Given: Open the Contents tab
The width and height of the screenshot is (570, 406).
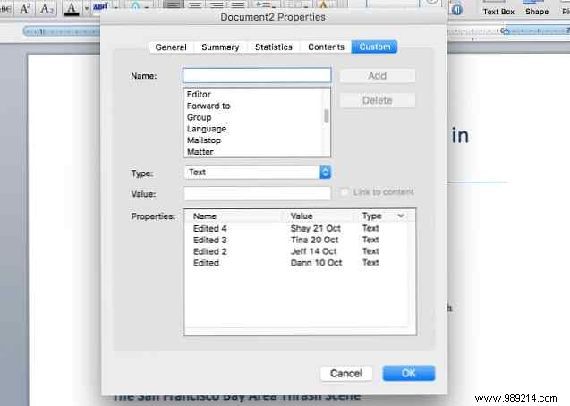Looking at the screenshot, I should point(326,47).
